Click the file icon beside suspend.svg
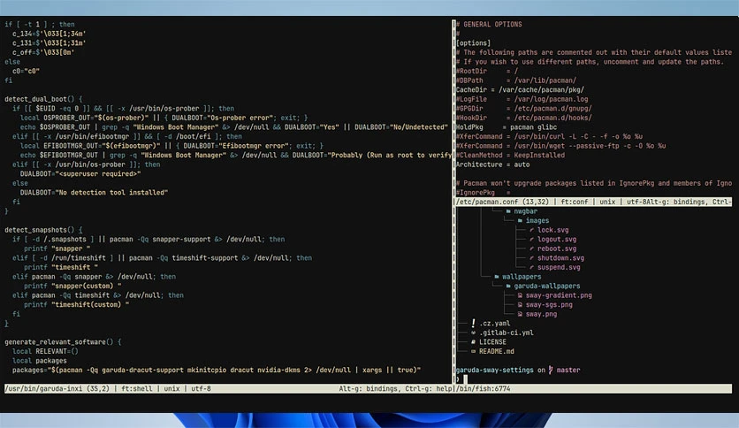The image size is (739, 428). (531, 267)
